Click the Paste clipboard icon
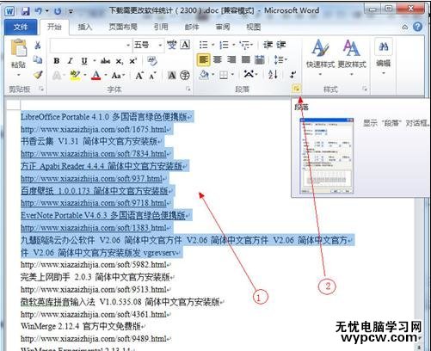 coord(18,47)
